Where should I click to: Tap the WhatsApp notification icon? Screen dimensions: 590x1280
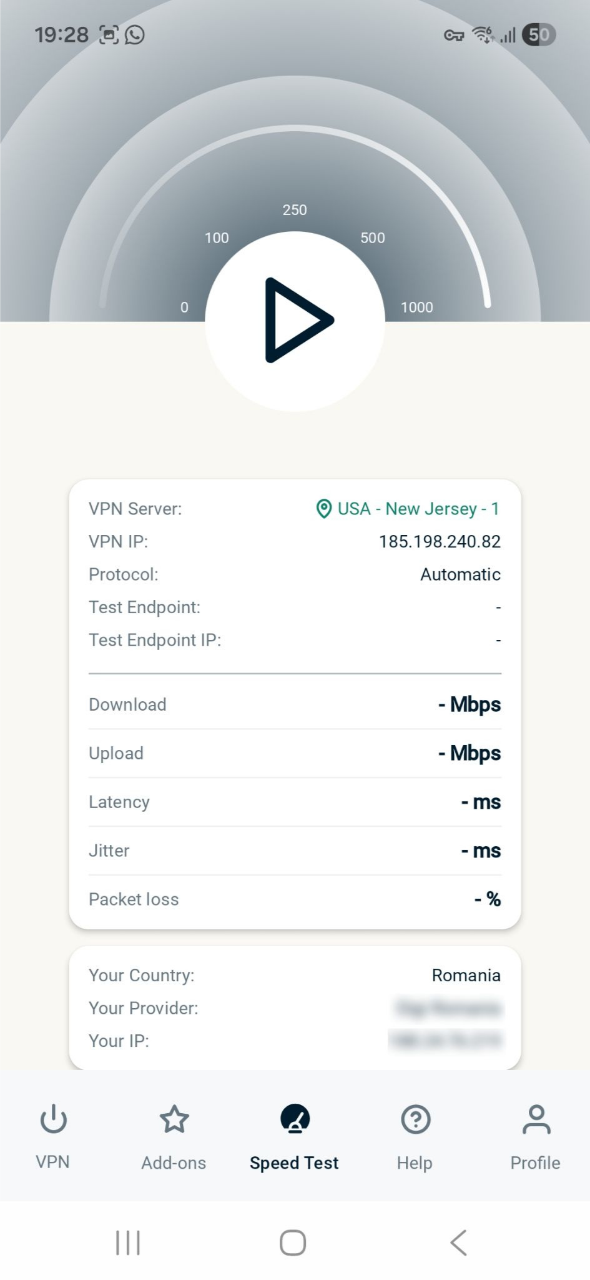135,35
